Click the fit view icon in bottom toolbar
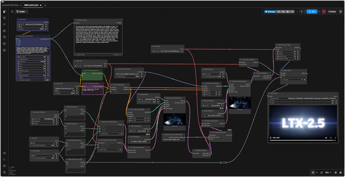Screen dimensions: 345x177 322,172
